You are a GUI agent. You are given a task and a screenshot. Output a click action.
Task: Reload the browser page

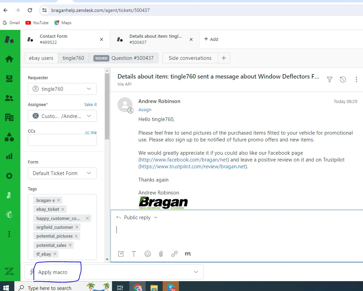(30, 10)
